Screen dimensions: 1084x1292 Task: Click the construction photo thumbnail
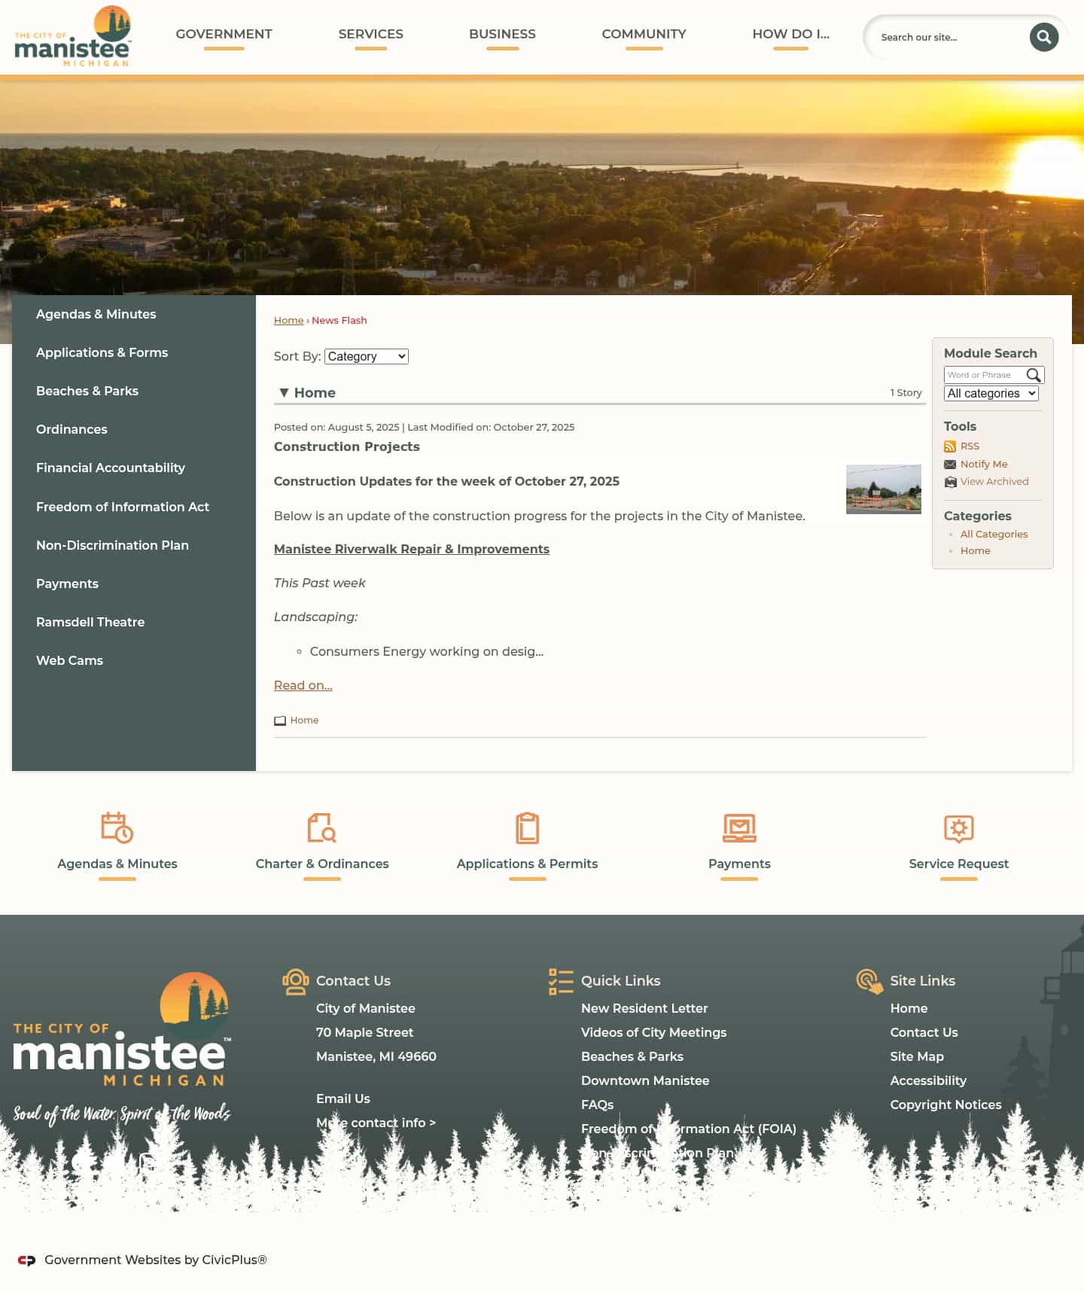[x=883, y=489]
